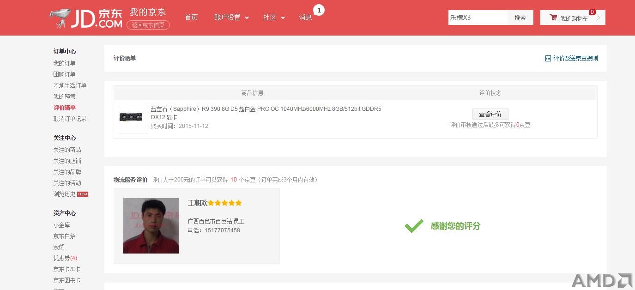Click the five-star rating for 王朝欢

coord(225,203)
